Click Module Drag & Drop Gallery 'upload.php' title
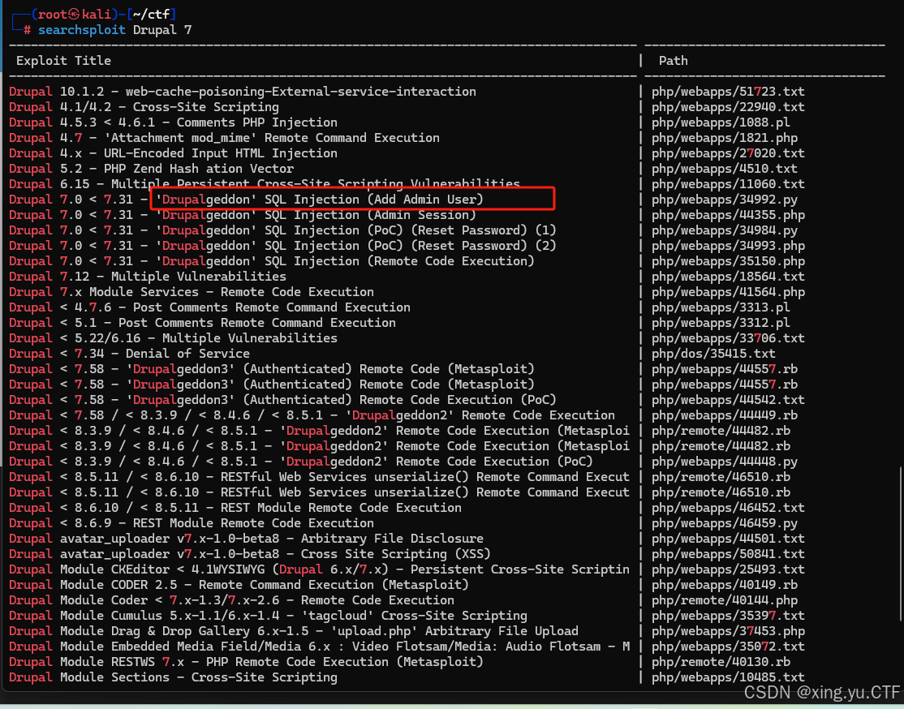 click(x=294, y=631)
